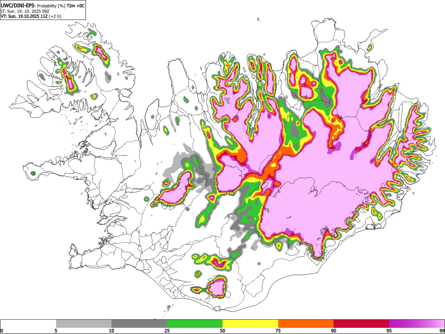Click the magenta-to-pink 95–99% legend segment
The width and height of the screenshot is (445, 334).
[x=417, y=324]
